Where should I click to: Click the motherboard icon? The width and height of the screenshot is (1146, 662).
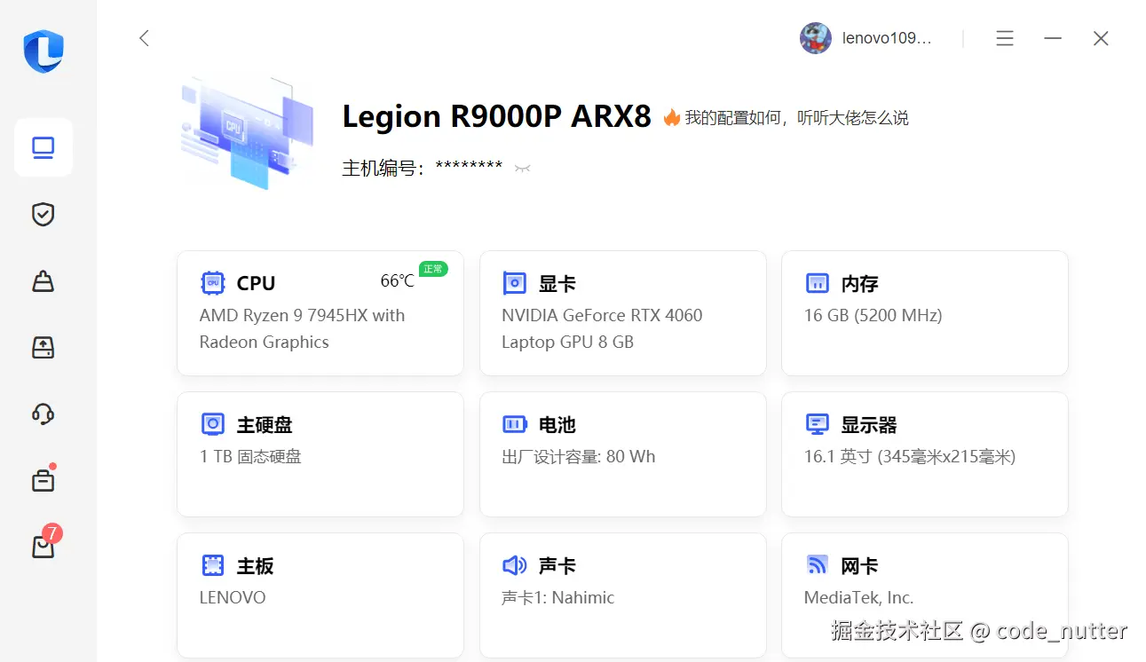click(212, 565)
